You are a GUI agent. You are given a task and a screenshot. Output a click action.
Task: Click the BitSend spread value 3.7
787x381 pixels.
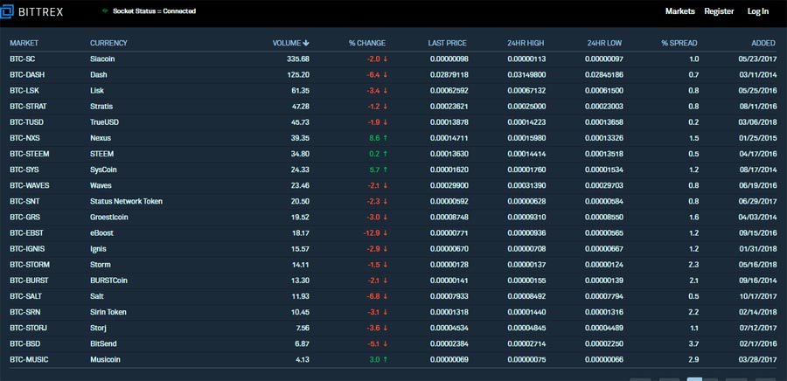(693, 344)
